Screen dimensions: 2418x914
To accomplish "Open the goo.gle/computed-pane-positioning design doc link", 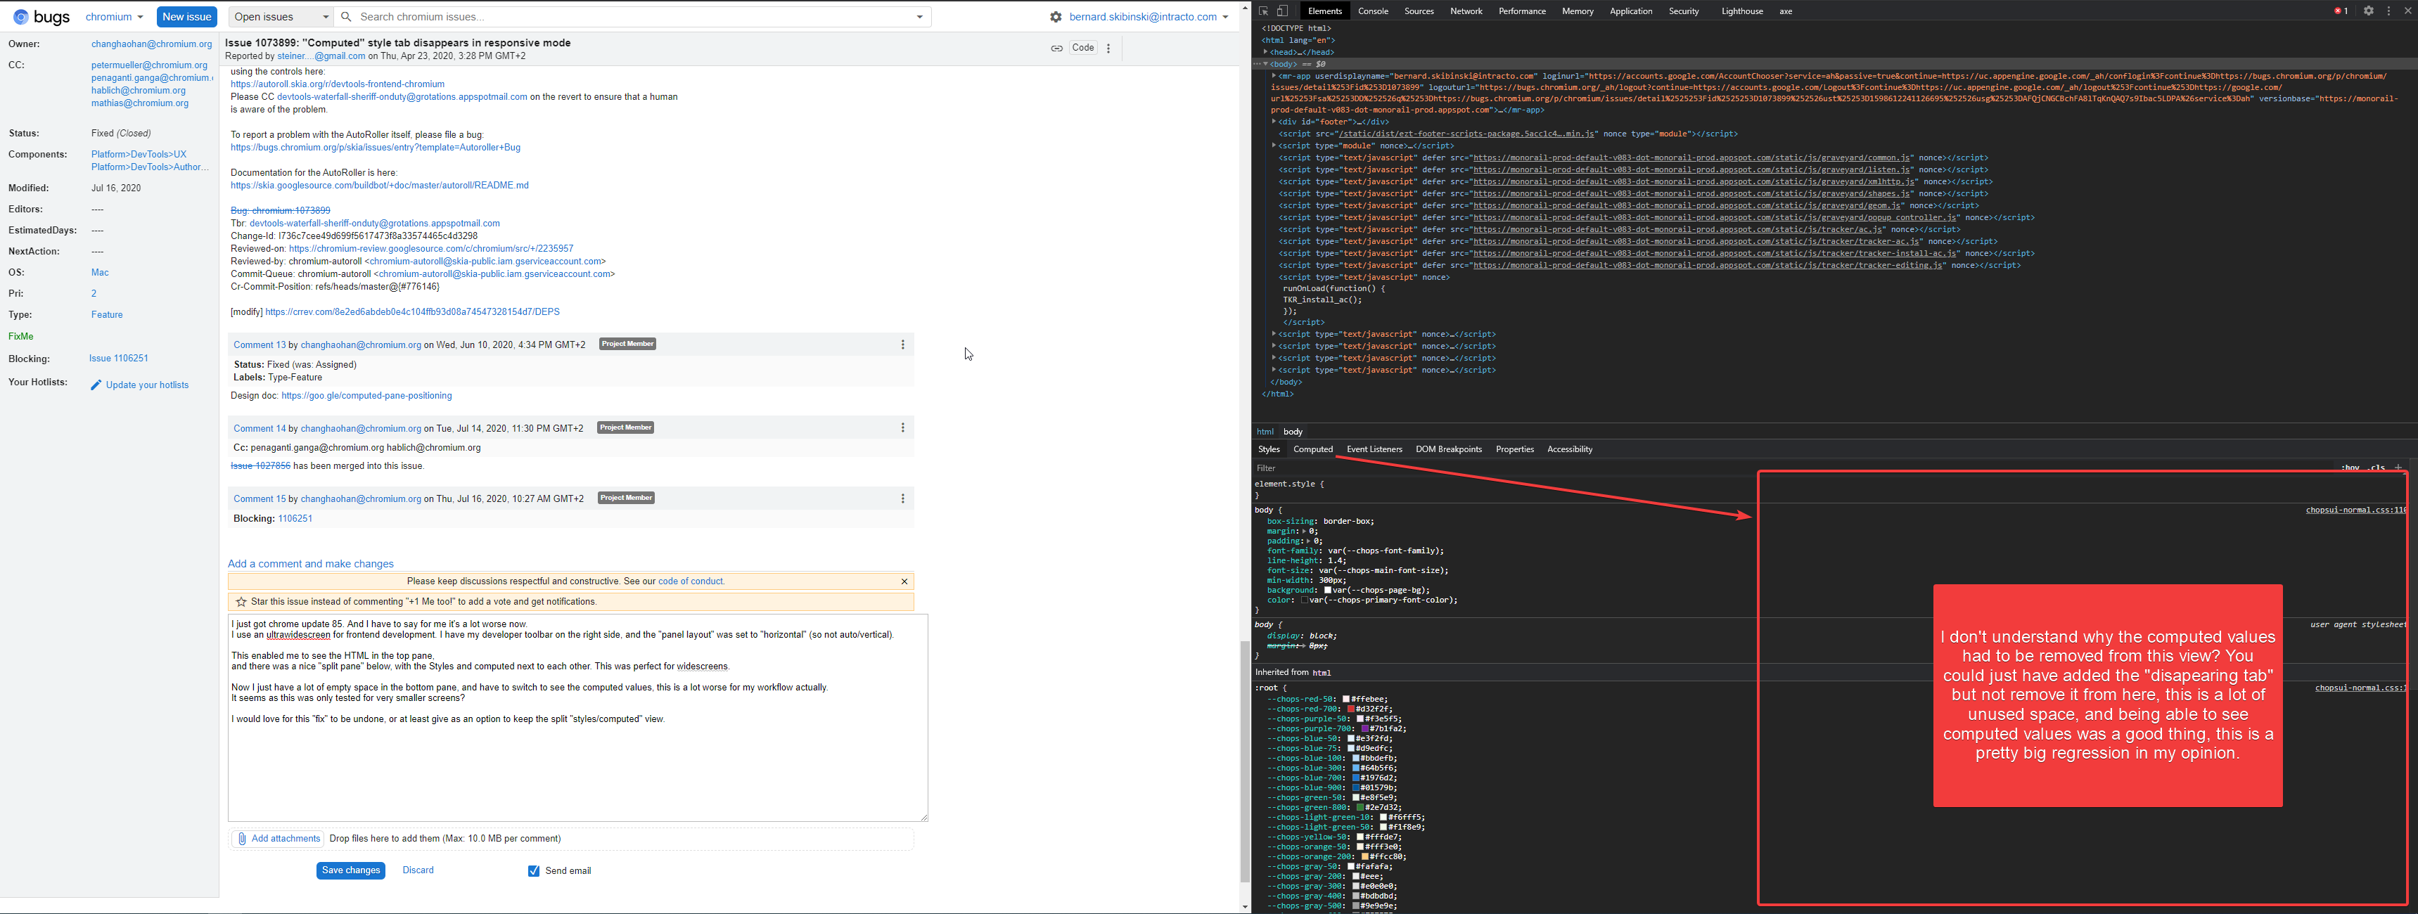I will pyautogui.click(x=366, y=396).
